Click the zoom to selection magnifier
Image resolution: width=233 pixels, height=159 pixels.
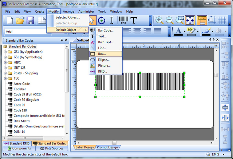179,20
